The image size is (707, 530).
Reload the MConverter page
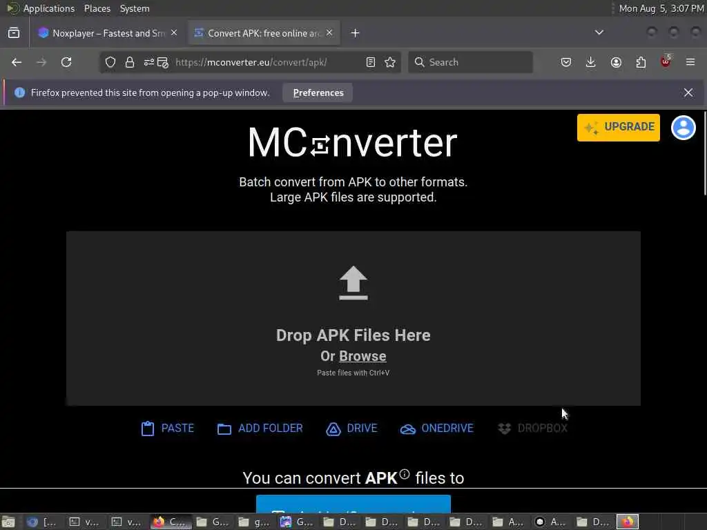[x=66, y=62]
